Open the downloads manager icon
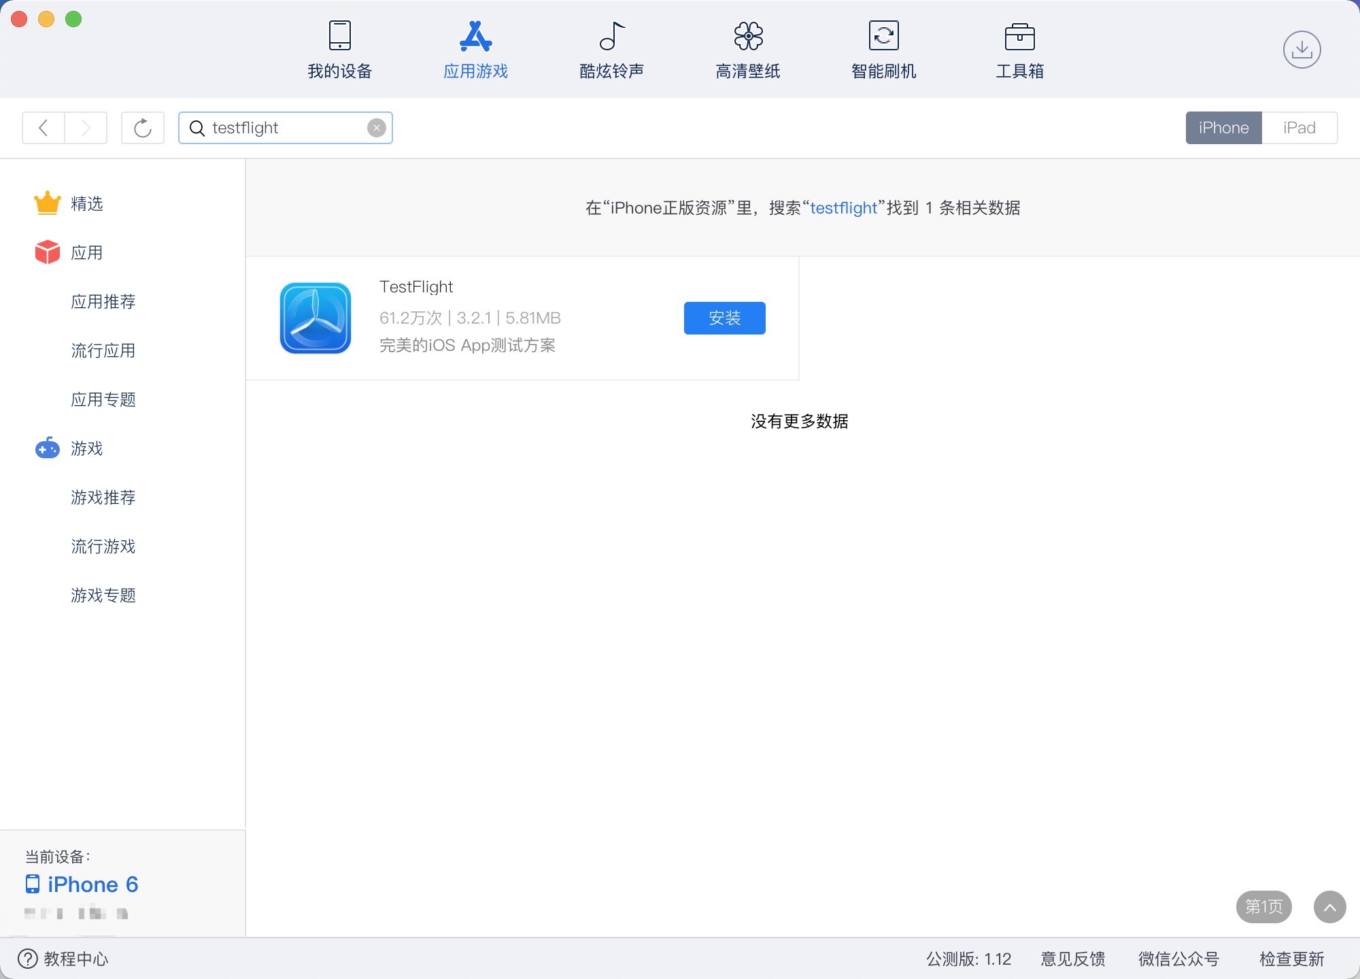 click(x=1302, y=50)
